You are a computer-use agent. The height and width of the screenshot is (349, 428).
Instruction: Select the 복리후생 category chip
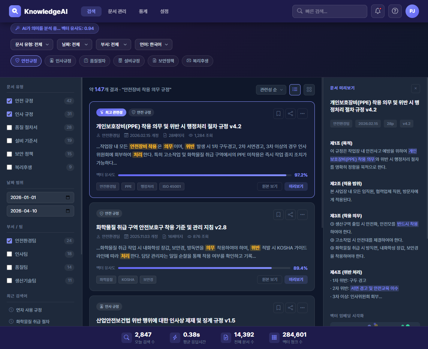(x=198, y=61)
